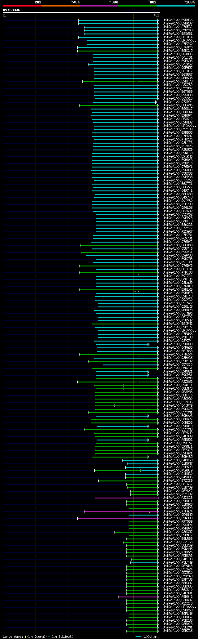Image resolution: width=198 pixels, height=639 pixels.
Task: Select label UniRef100_Q7XR94
Action: tap(178, 102)
